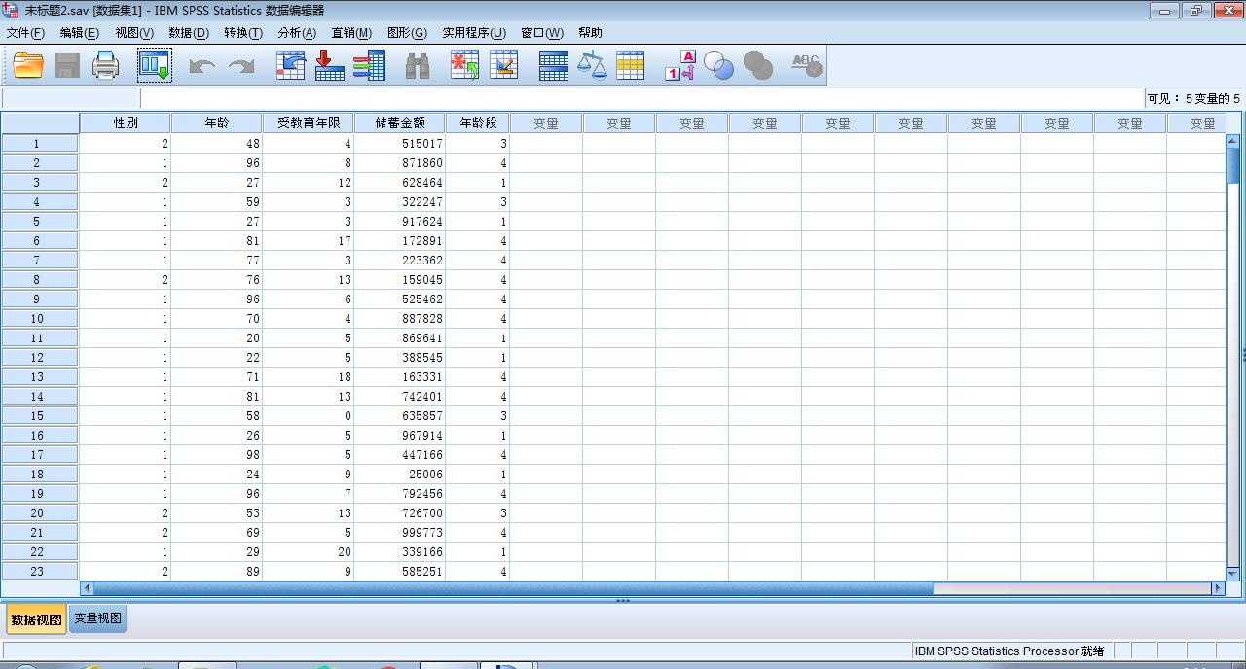Click the Insert variable icon
This screenshot has width=1246, height=669.
click(503, 65)
